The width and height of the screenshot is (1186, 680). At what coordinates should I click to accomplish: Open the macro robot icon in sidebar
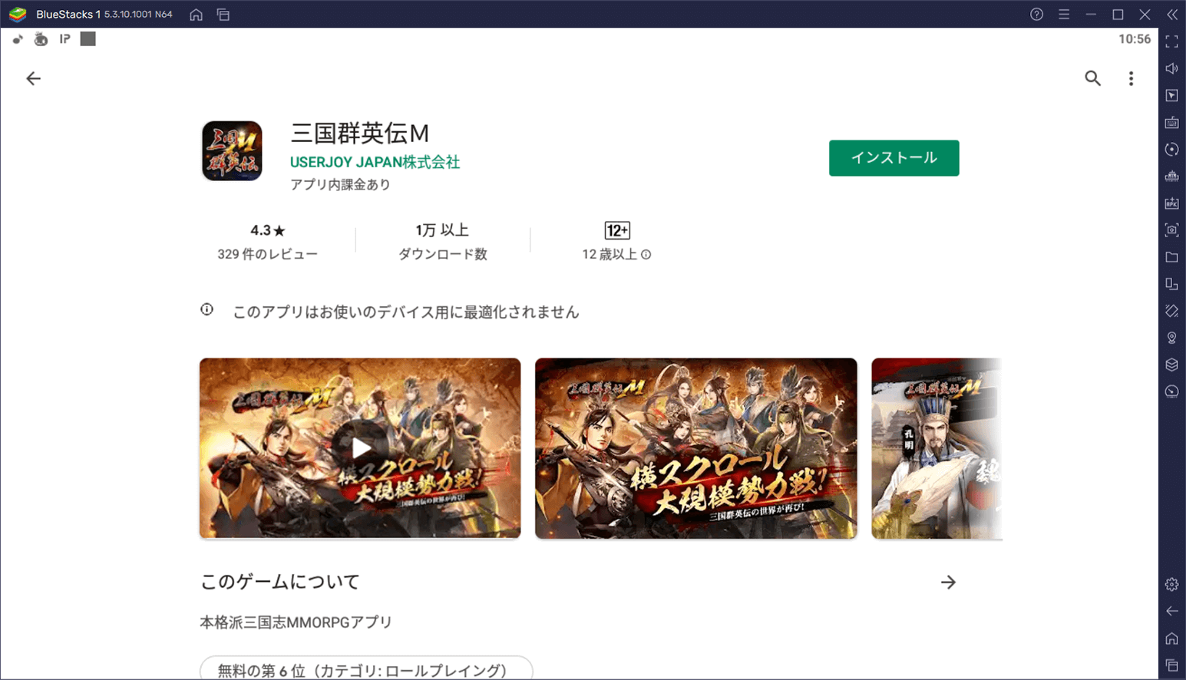tap(1171, 176)
